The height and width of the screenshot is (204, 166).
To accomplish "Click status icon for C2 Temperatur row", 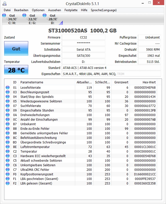I will click(8, 151).
